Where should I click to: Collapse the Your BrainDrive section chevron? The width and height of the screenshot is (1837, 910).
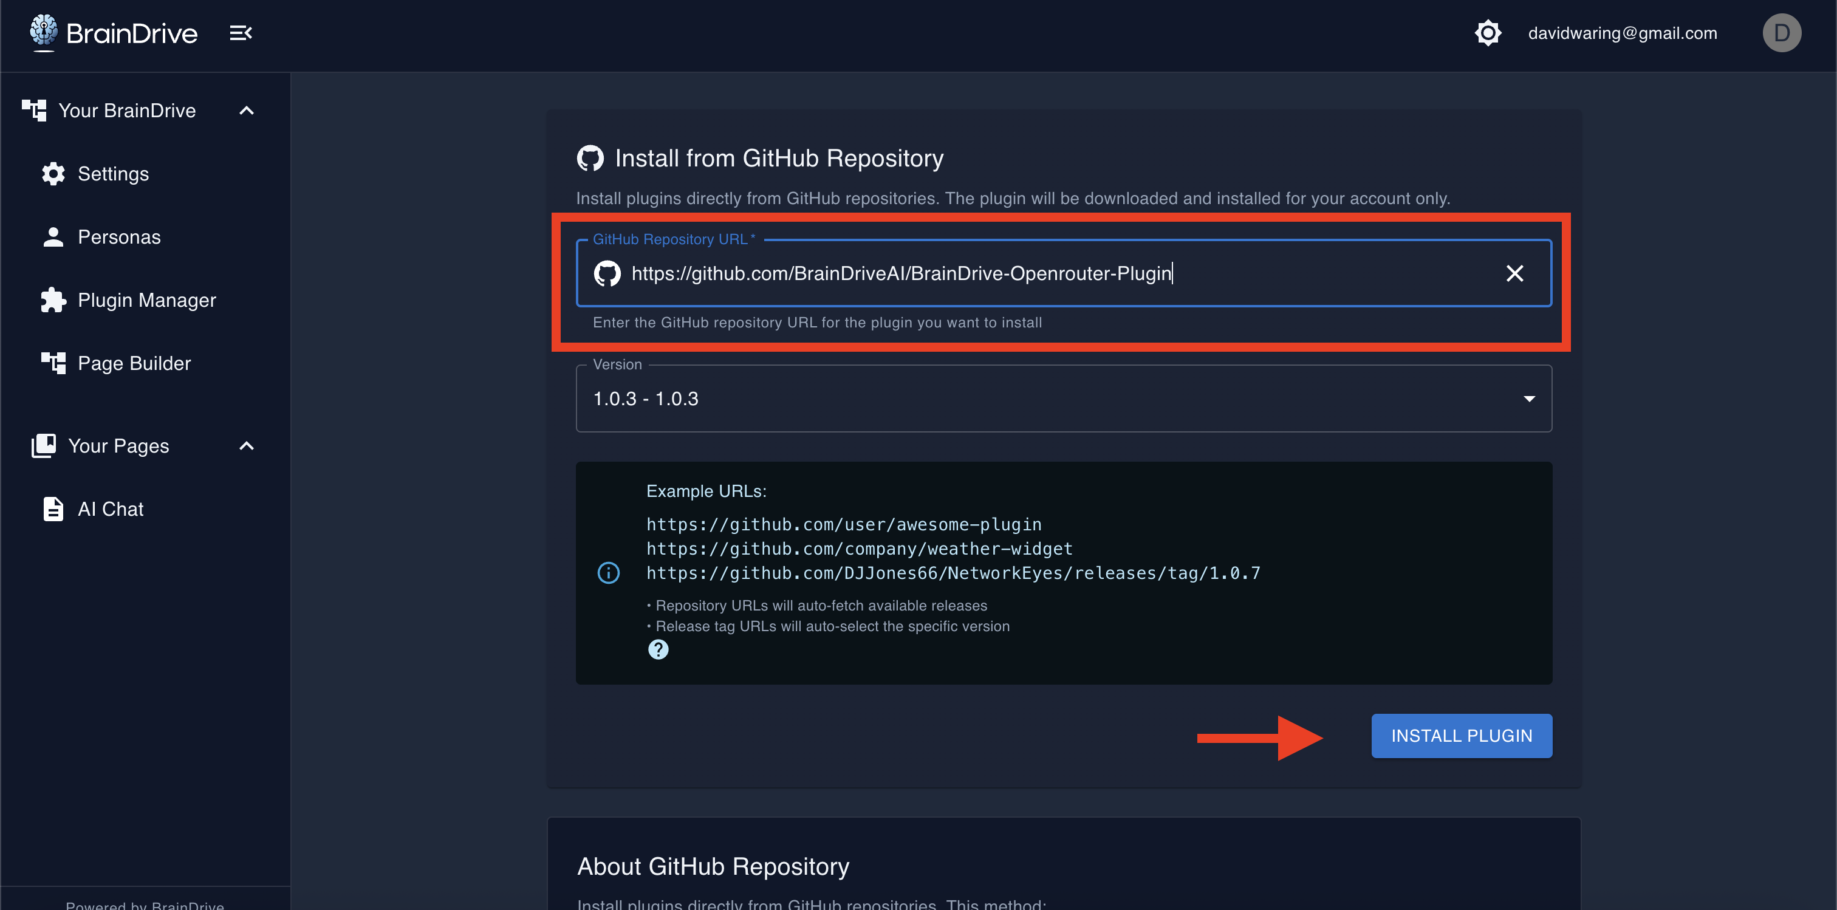[246, 111]
